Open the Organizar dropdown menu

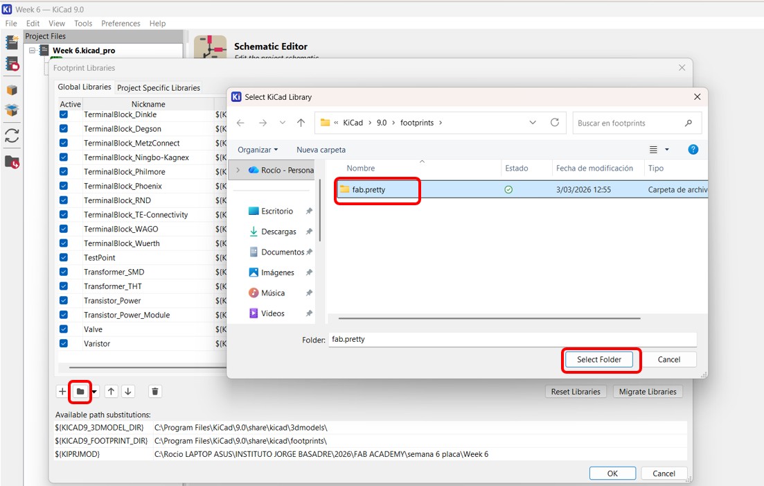(x=258, y=150)
